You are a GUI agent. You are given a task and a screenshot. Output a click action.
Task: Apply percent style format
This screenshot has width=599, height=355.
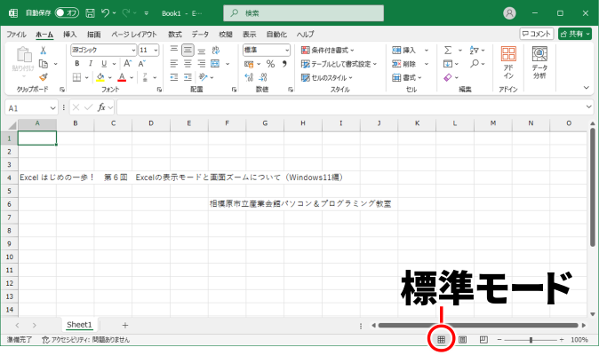(270, 64)
